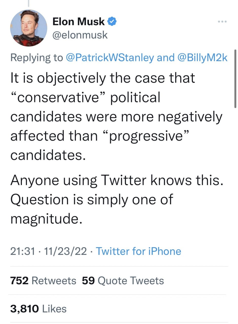The width and height of the screenshot is (238, 324).
Task: Click the 11/23/22 date
Action: [65, 251]
